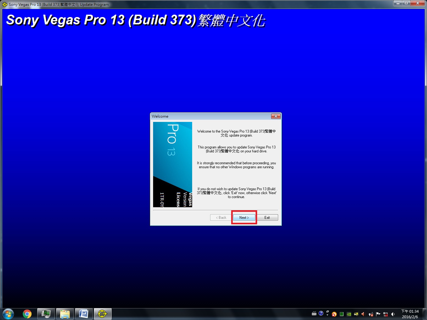Click 'This program allows you to update' text
The image size is (427, 320).
tap(236, 149)
